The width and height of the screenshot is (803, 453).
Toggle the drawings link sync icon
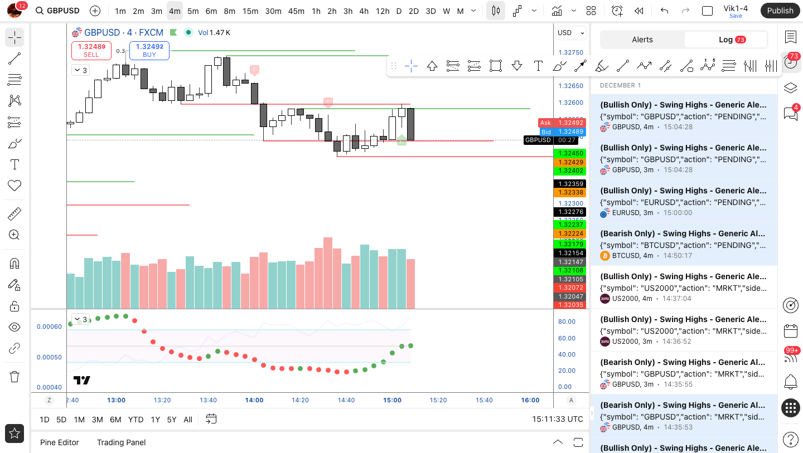click(14, 349)
